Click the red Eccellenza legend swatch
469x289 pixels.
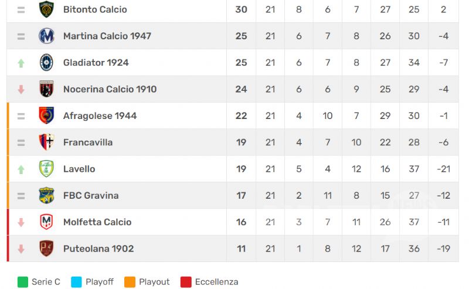tap(186, 282)
